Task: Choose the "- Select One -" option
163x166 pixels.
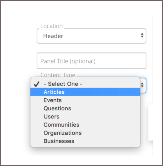Action: pos(85,84)
